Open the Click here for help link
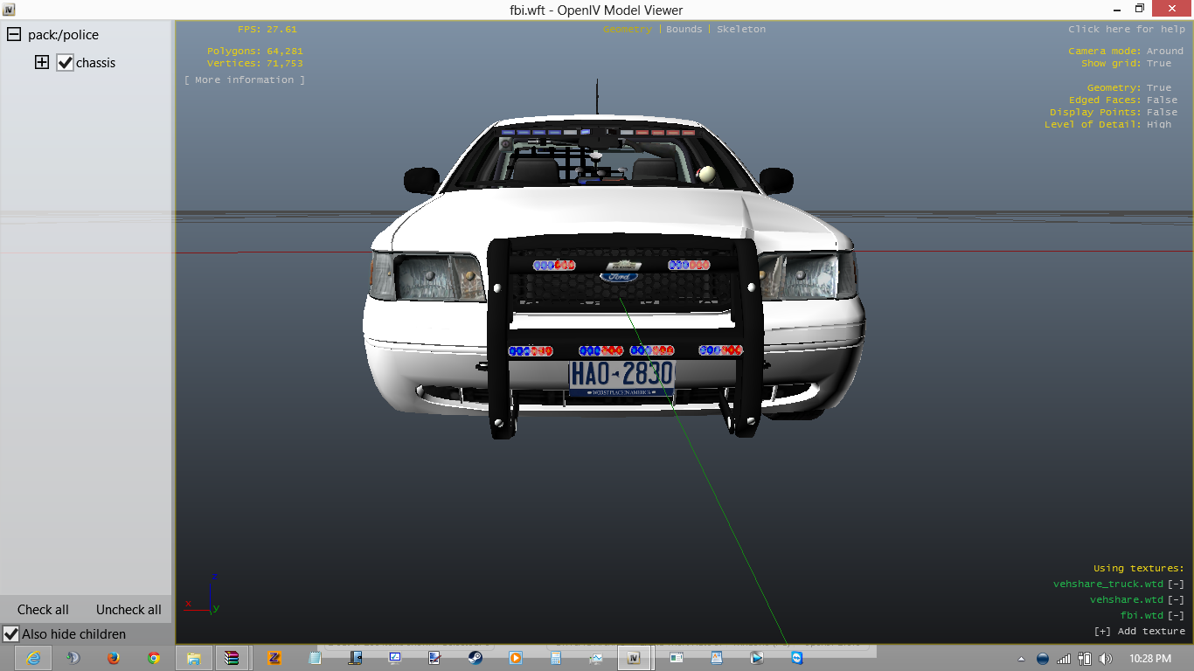The image size is (1194, 671). pyautogui.click(x=1126, y=29)
